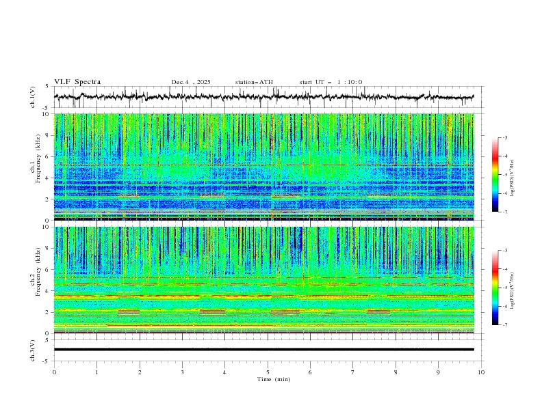Click the "5" upper tick of ch.1(V) axis
This screenshot has height=418, width=542.
point(48,86)
